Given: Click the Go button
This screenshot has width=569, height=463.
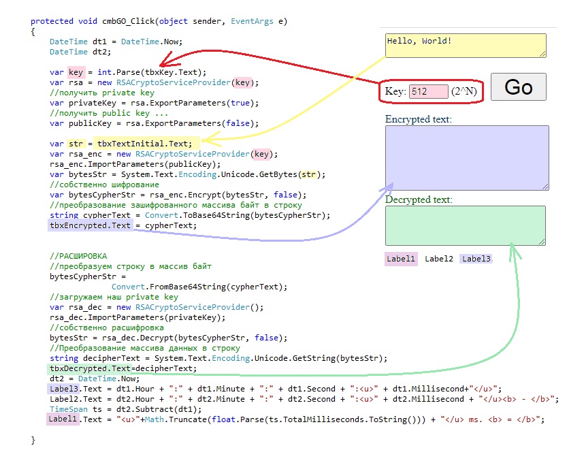Looking at the screenshot, I should click(x=519, y=87).
